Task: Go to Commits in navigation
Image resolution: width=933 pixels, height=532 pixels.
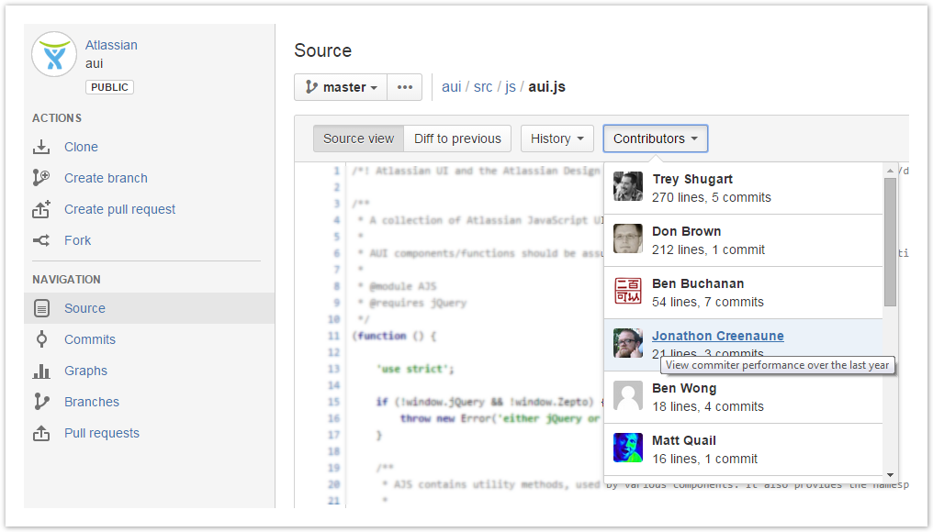Action: 90,339
